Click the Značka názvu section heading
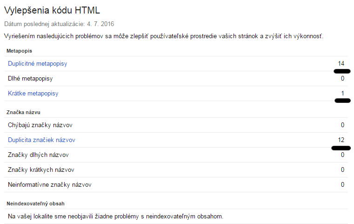This screenshot has width=354, height=224. 23,112
